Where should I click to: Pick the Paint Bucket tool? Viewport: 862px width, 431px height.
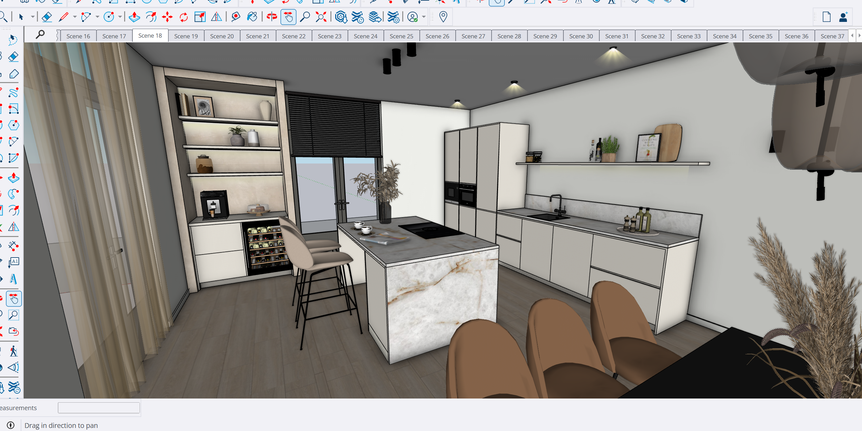coord(252,17)
